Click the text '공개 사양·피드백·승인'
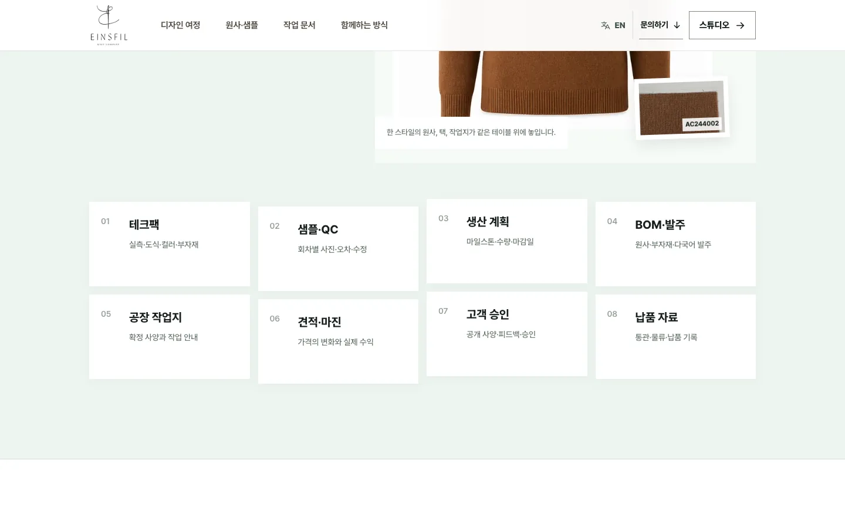The image size is (845, 528). [501, 334]
